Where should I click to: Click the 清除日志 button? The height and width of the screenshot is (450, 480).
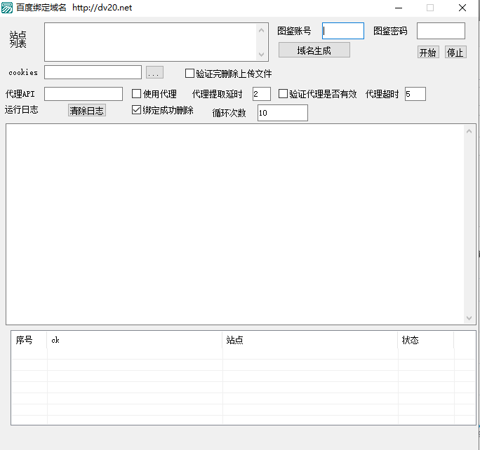pyautogui.click(x=86, y=110)
